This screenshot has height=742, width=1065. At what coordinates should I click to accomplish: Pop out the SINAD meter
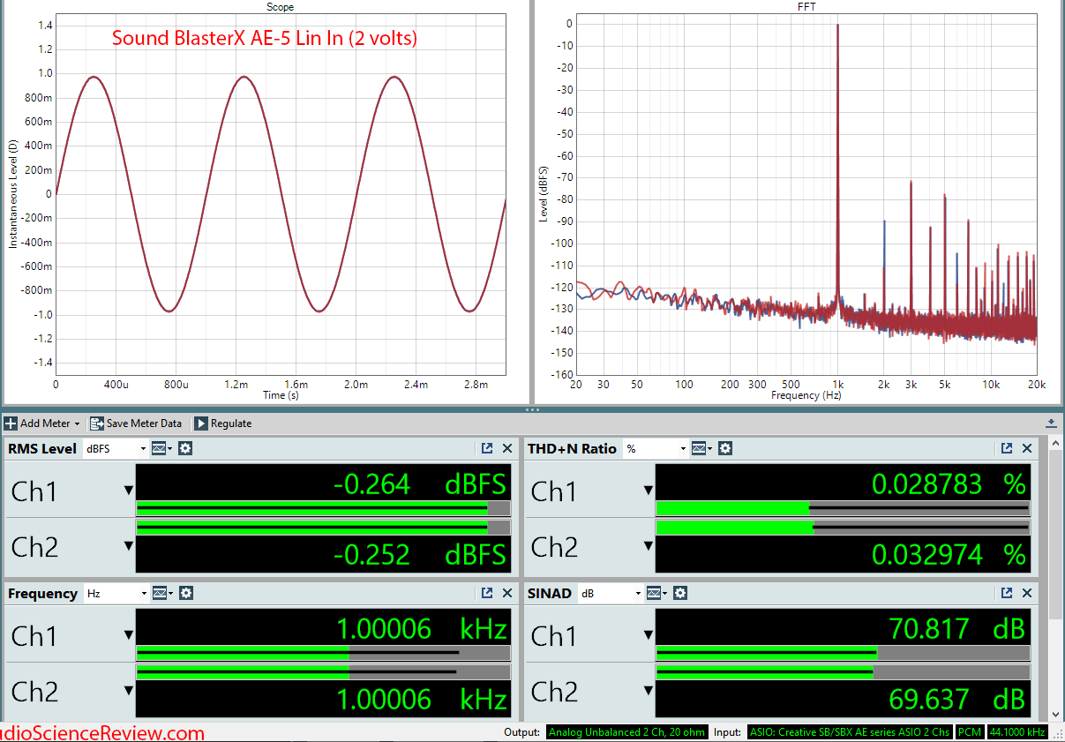[x=1007, y=594]
